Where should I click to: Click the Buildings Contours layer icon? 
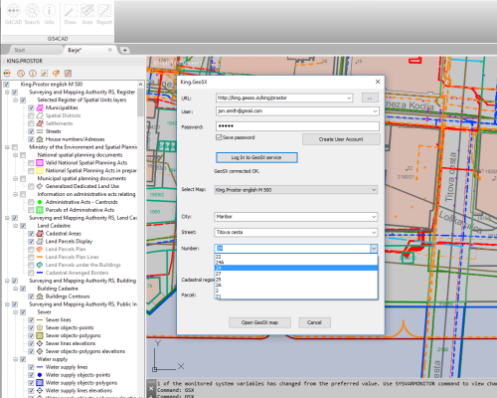[x=40, y=297]
